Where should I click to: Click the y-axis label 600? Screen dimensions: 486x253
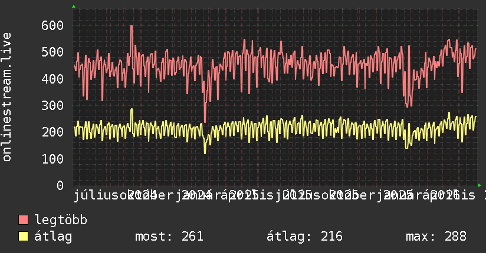click(52, 25)
